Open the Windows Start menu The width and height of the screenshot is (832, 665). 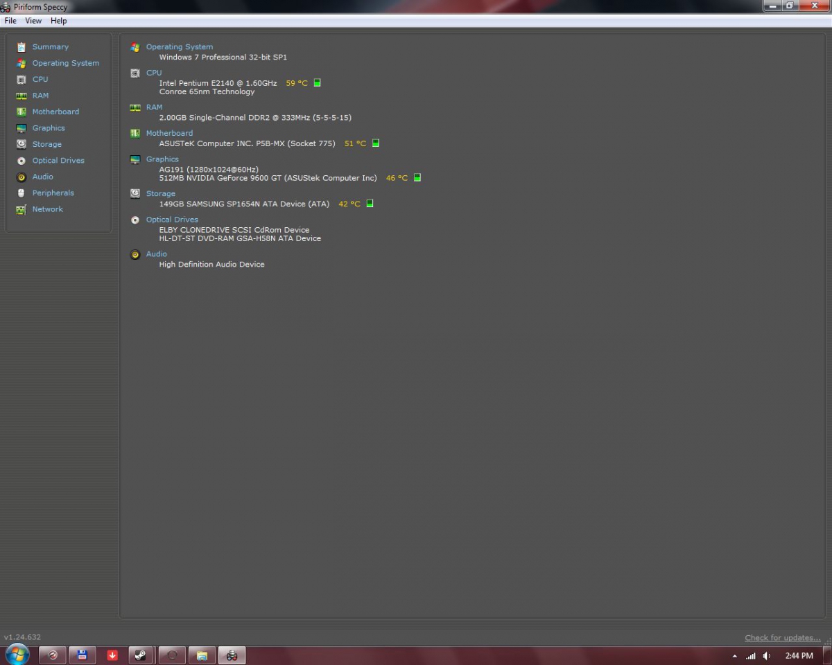[x=17, y=655]
